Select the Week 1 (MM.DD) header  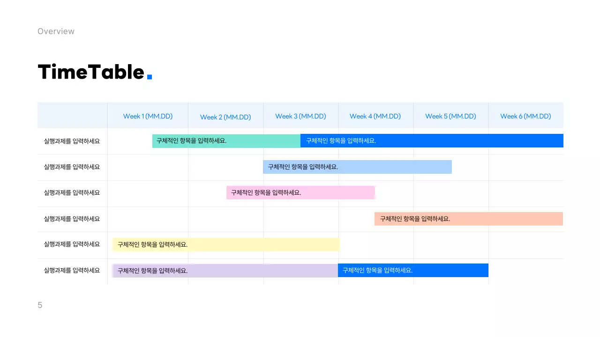click(148, 116)
